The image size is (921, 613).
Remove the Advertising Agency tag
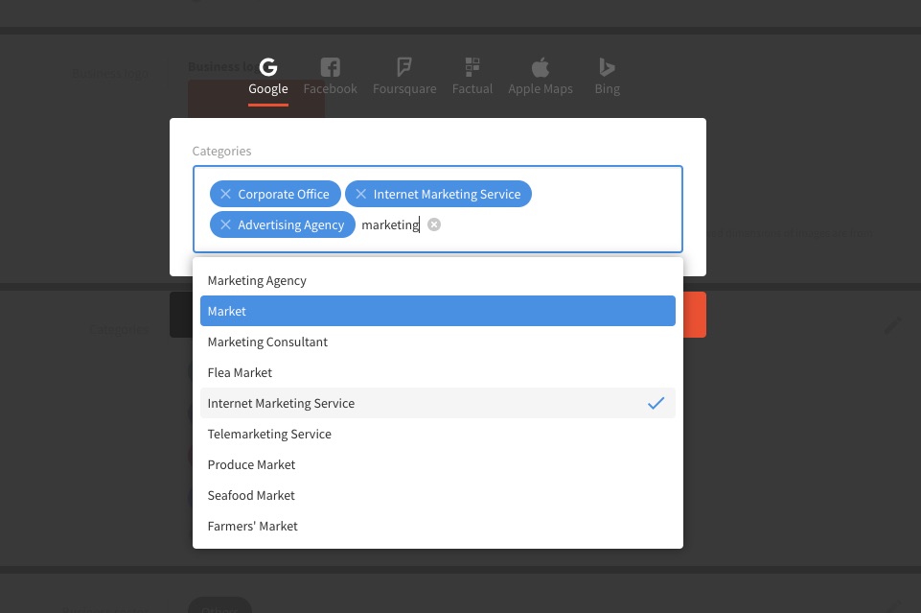click(225, 224)
